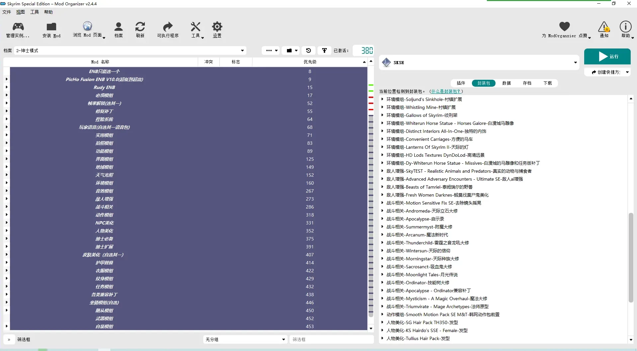The width and height of the screenshot is (637, 351).
Task: Click the filter panel expand chevron
Action: coord(9,339)
